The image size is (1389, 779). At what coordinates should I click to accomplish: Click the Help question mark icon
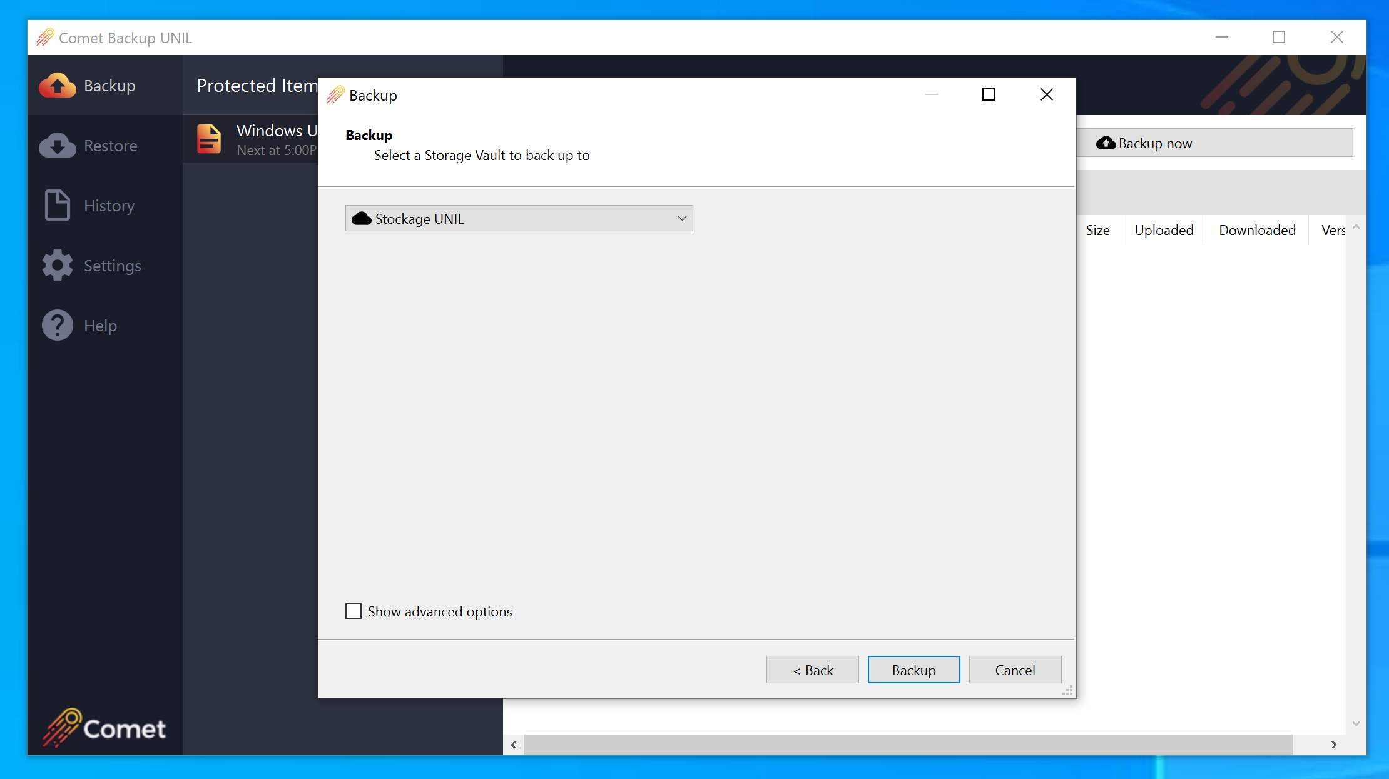click(x=58, y=325)
